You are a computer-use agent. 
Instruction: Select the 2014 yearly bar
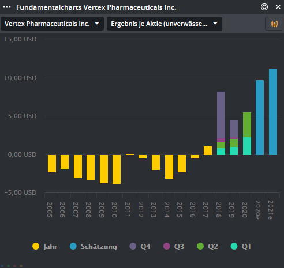pyautogui.click(x=169, y=167)
